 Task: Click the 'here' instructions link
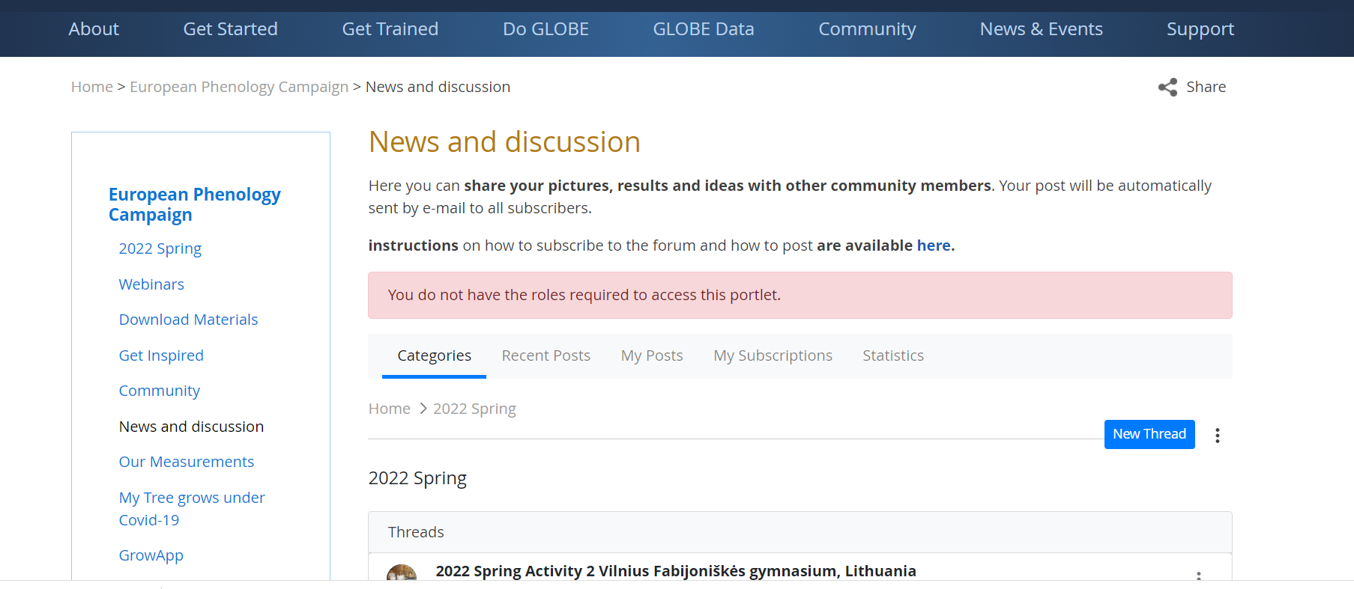pyautogui.click(x=933, y=245)
